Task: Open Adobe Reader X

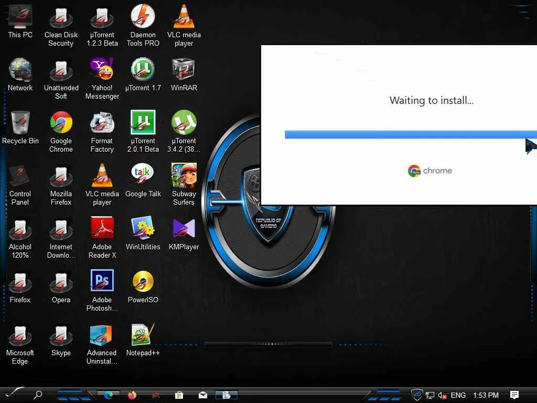Action: click(102, 238)
